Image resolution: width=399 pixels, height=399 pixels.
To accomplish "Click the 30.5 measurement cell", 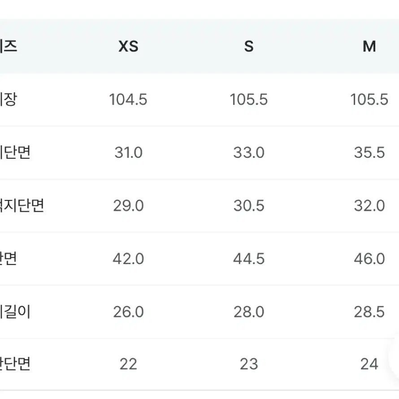I will 249,206.
